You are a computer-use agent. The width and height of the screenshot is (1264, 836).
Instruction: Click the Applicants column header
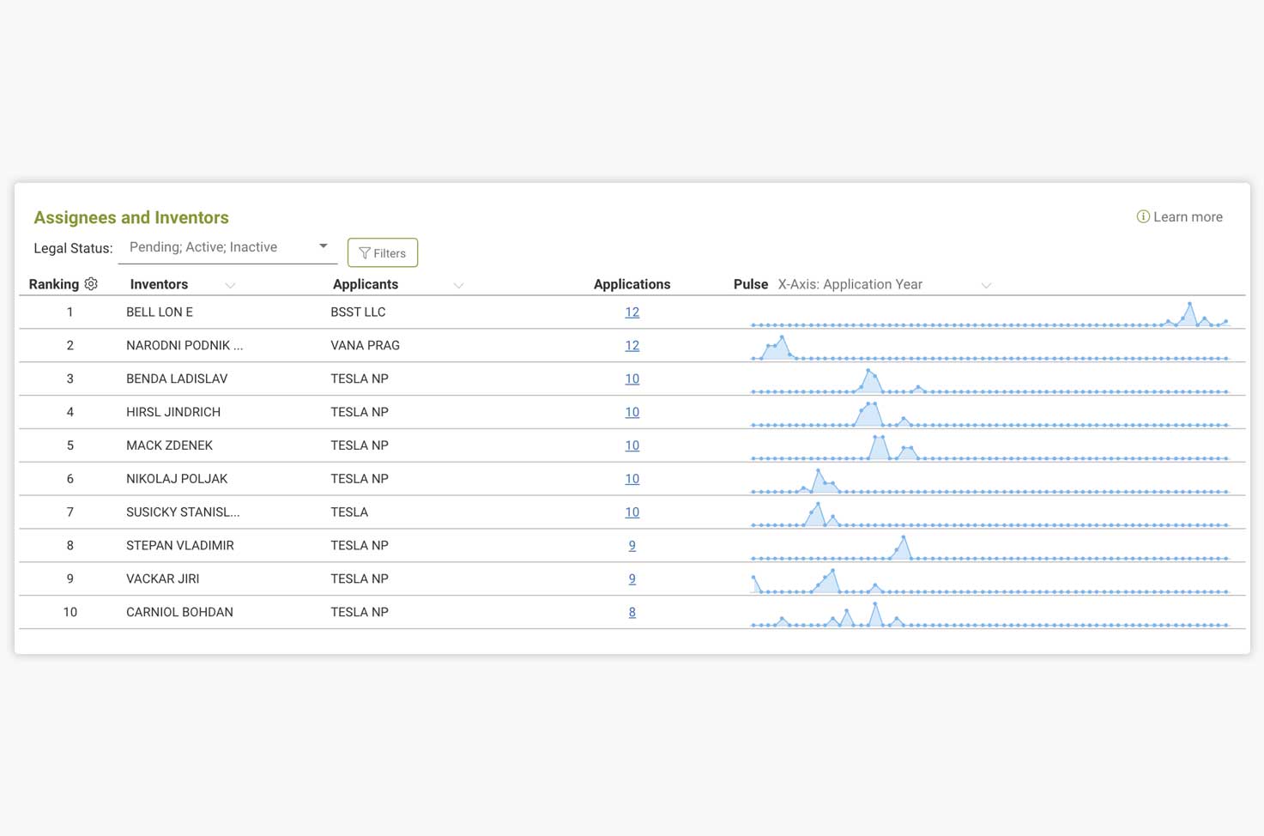[x=366, y=285]
